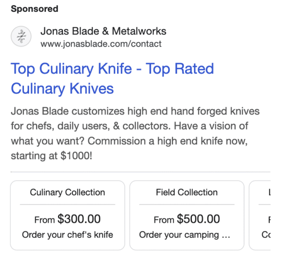Click the ad description starting 'Jonas Blade customizes'
The width and height of the screenshot is (282, 258).
pyautogui.click(x=135, y=113)
